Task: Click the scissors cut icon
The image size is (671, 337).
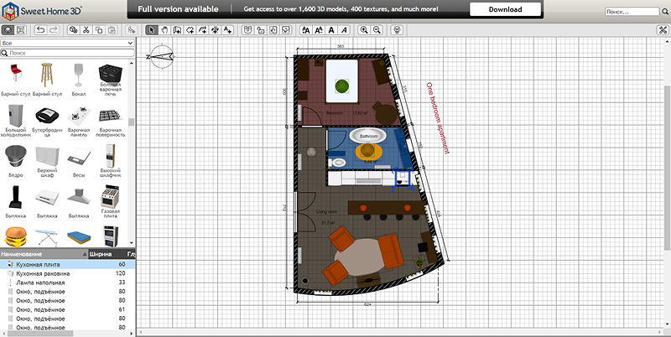Action: [86, 29]
